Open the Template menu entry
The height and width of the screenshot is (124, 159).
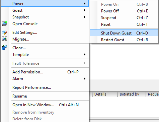point(45,55)
